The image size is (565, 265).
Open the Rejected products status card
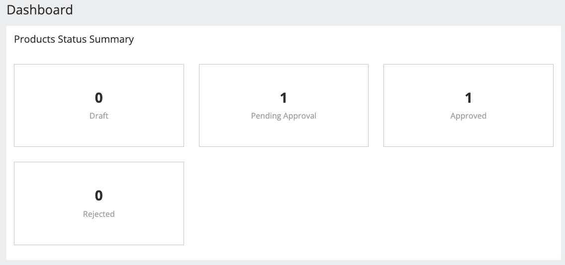[x=99, y=203]
